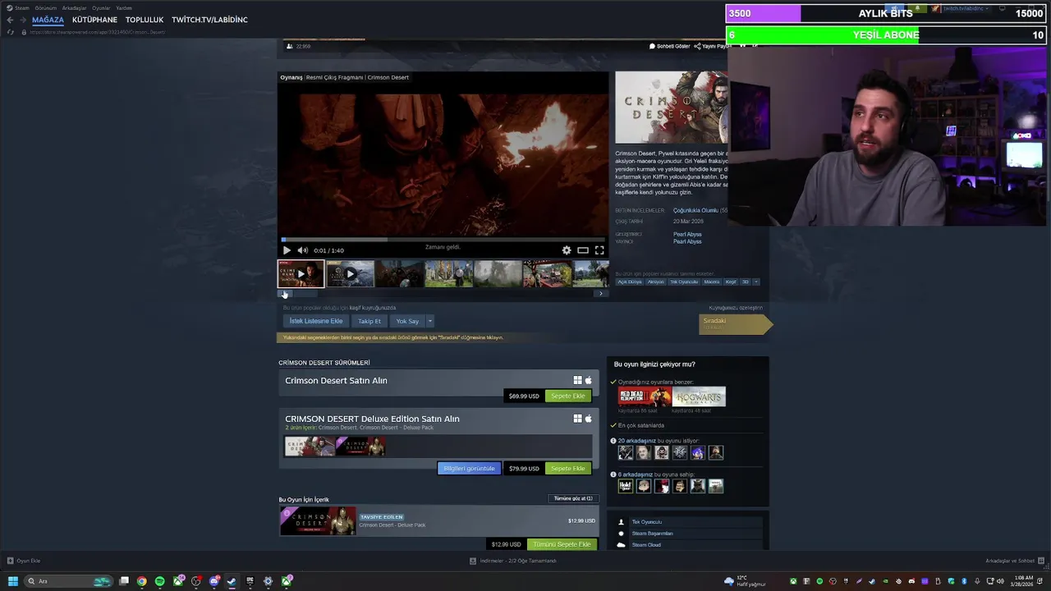Open Chrome from the taskbar

pos(142,581)
